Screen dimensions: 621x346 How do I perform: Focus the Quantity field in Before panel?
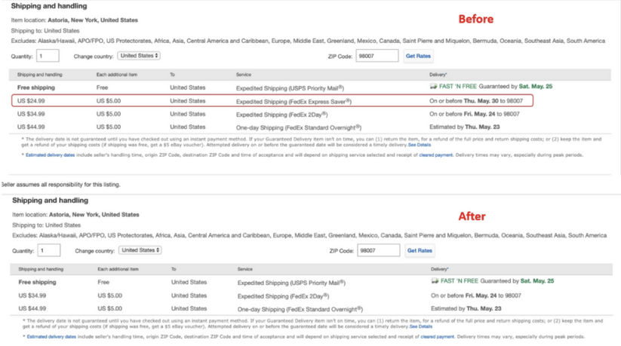48,56
